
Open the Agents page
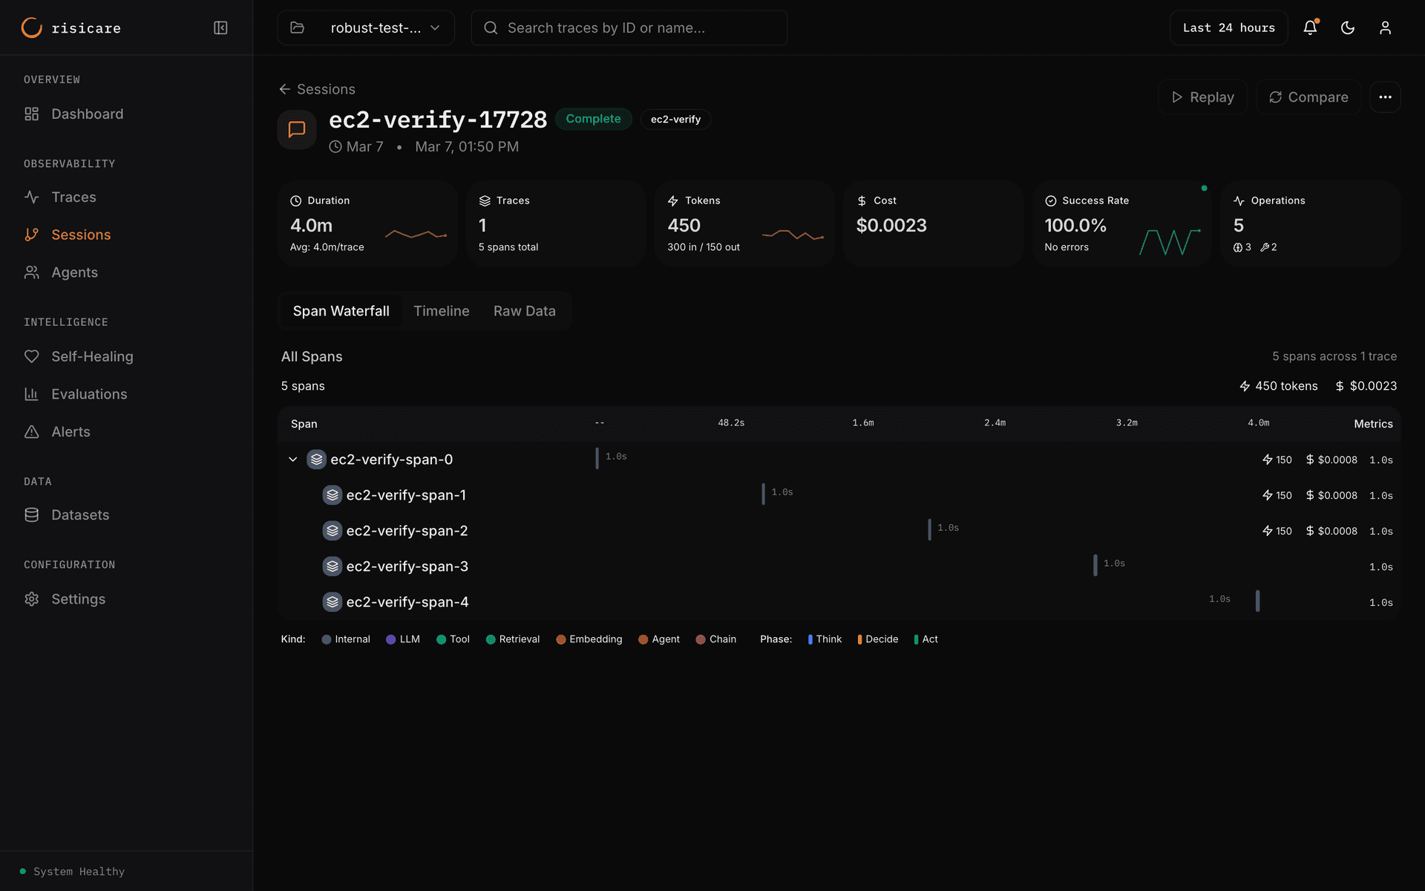coord(74,272)
